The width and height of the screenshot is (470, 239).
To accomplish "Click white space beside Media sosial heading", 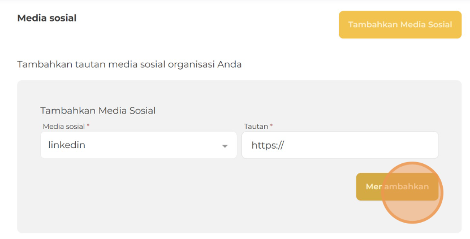I will click(x=204, y=23).
